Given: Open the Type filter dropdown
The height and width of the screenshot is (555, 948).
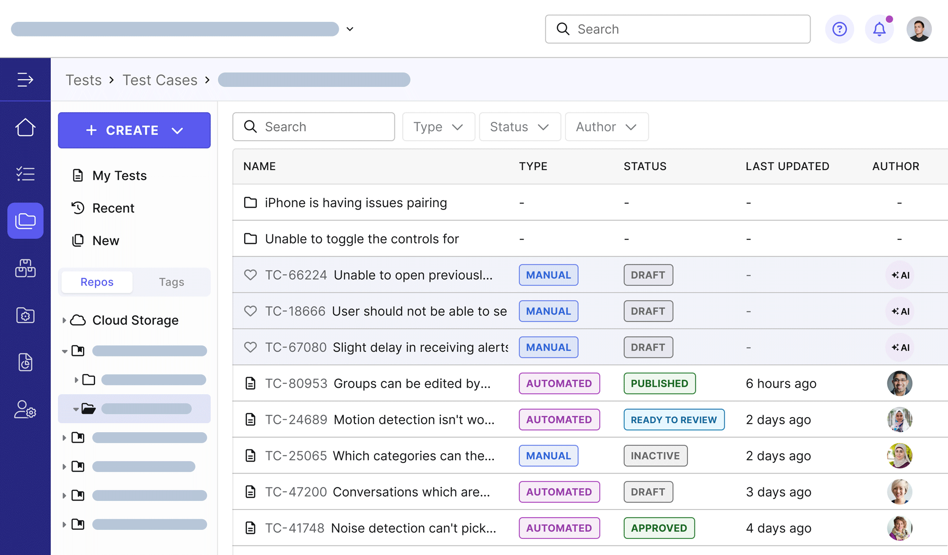Looking at the screenshot, I should (x=438, y=127).
